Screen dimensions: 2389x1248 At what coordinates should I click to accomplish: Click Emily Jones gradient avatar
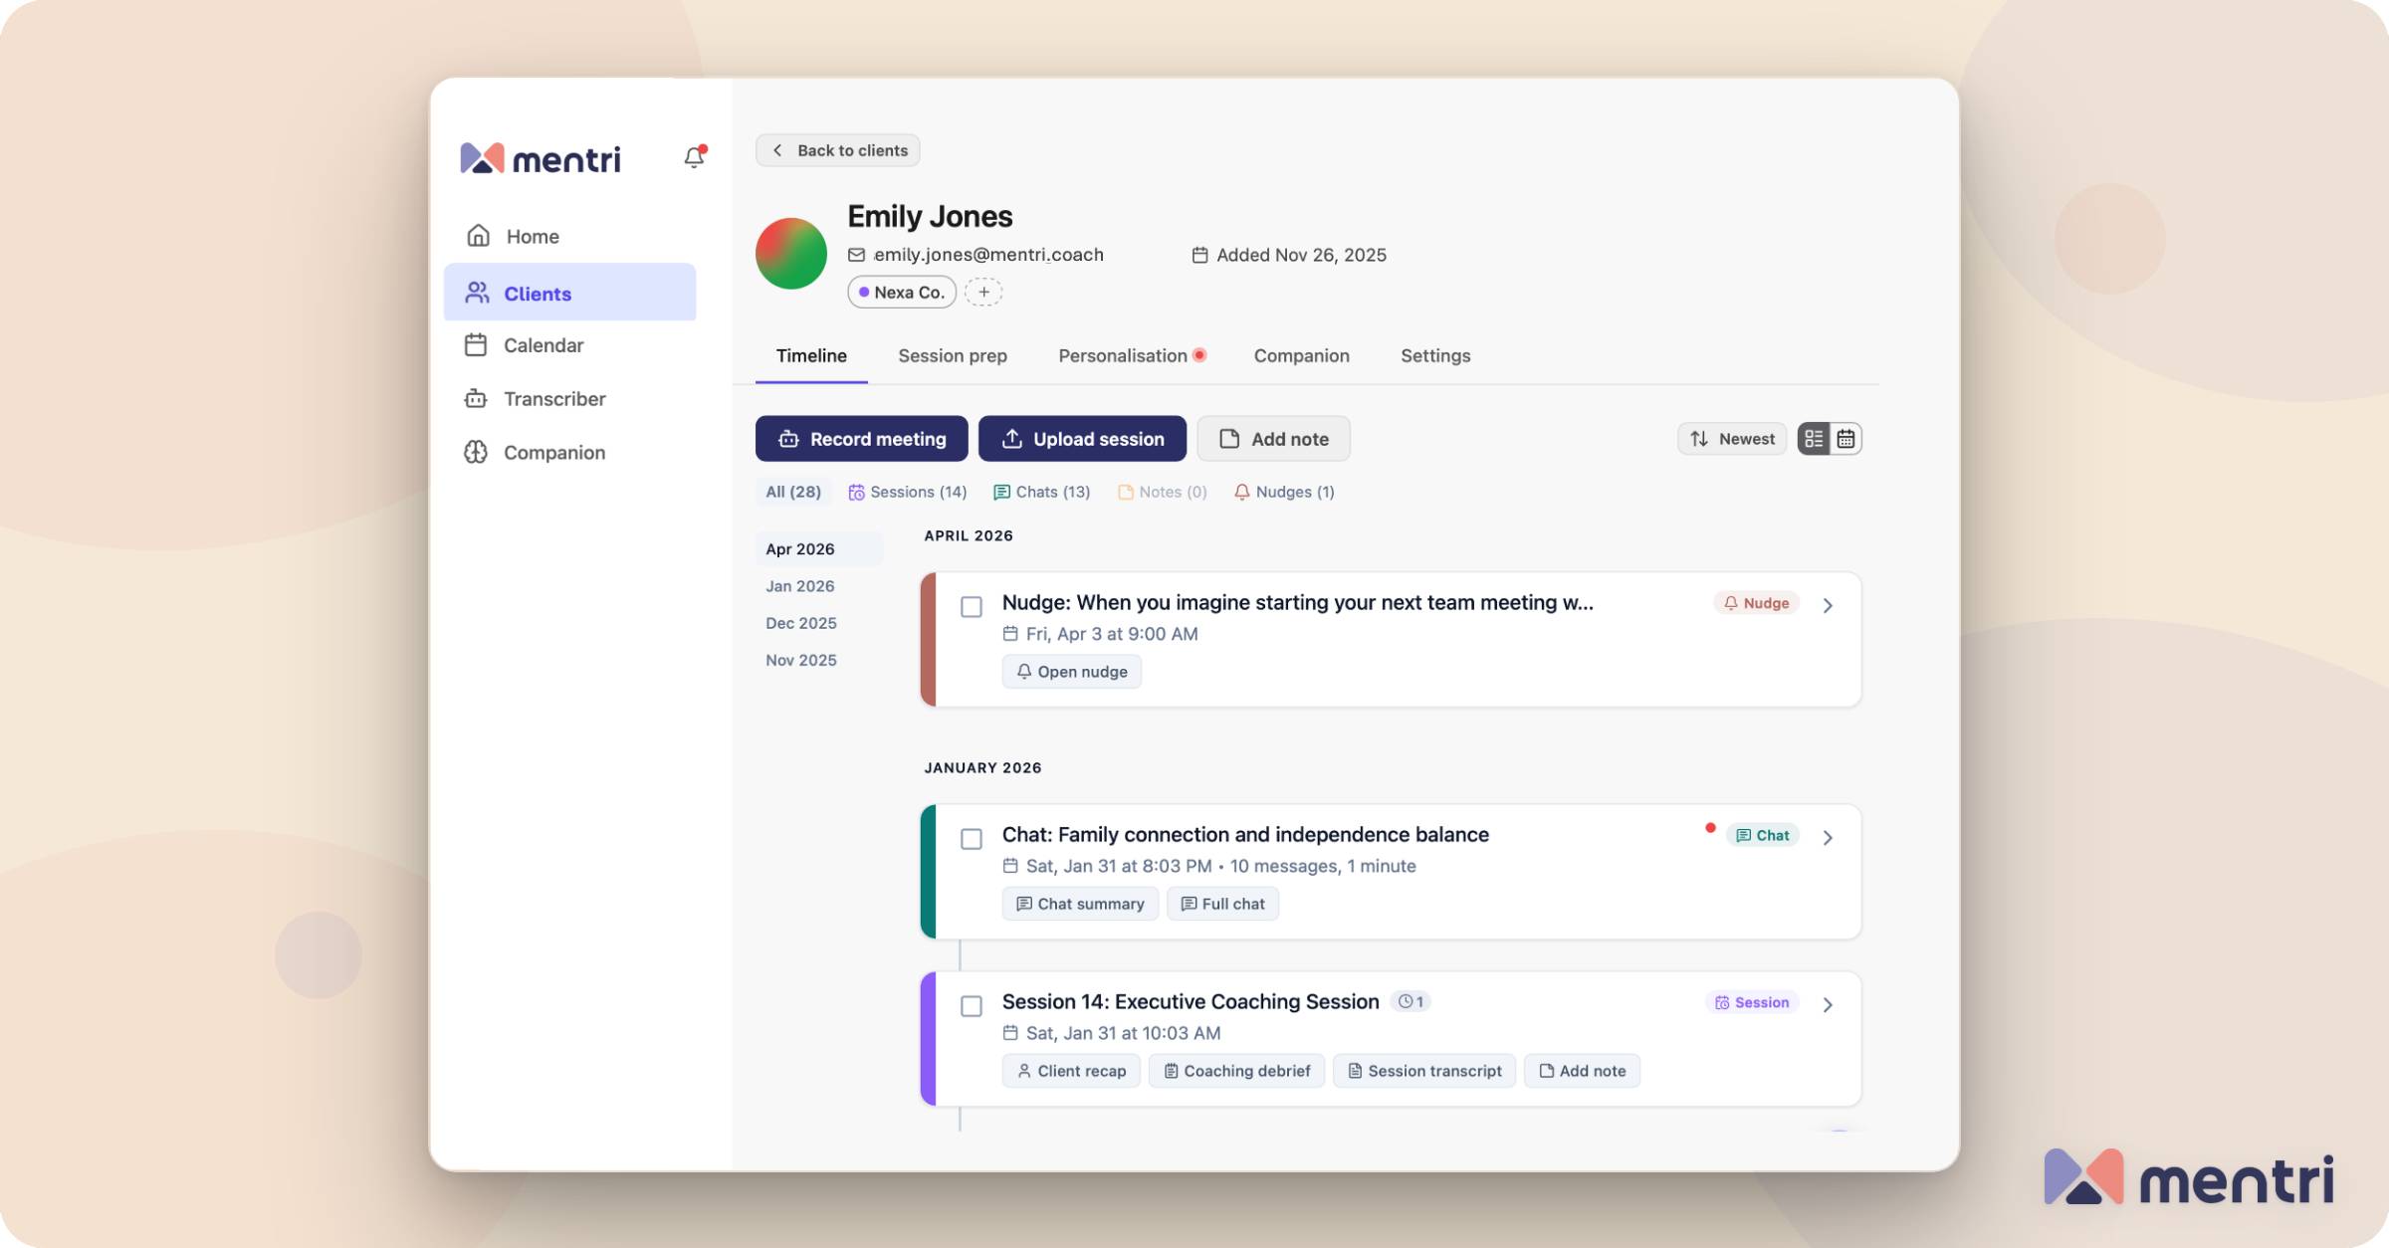(791, 254)
